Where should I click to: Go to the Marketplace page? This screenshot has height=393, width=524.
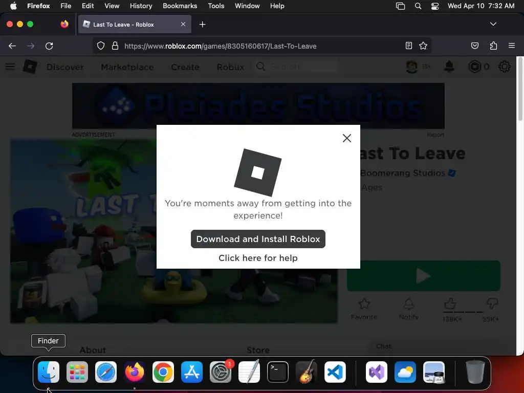tap(127, 67)
